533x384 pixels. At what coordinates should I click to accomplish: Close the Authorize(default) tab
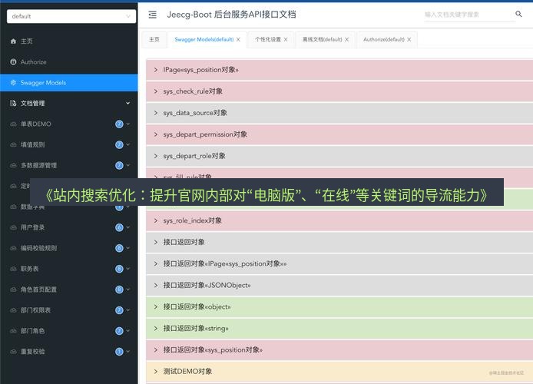(x=409, y=39)
